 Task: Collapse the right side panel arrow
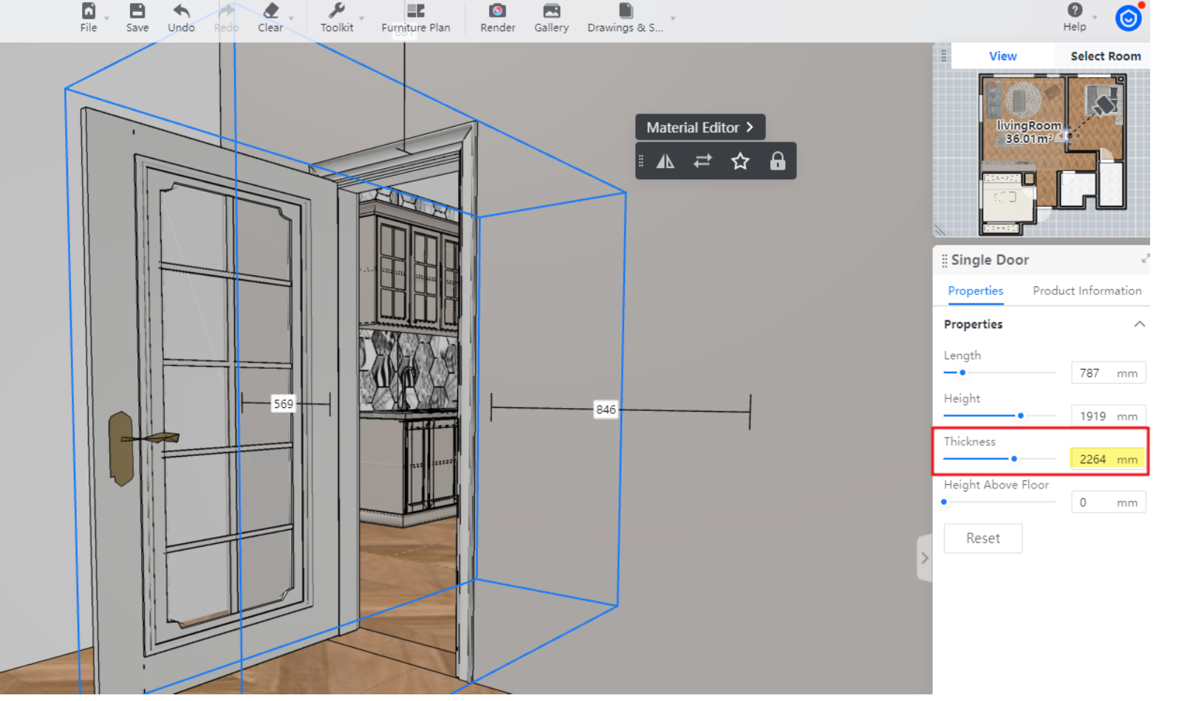[924, 558]
